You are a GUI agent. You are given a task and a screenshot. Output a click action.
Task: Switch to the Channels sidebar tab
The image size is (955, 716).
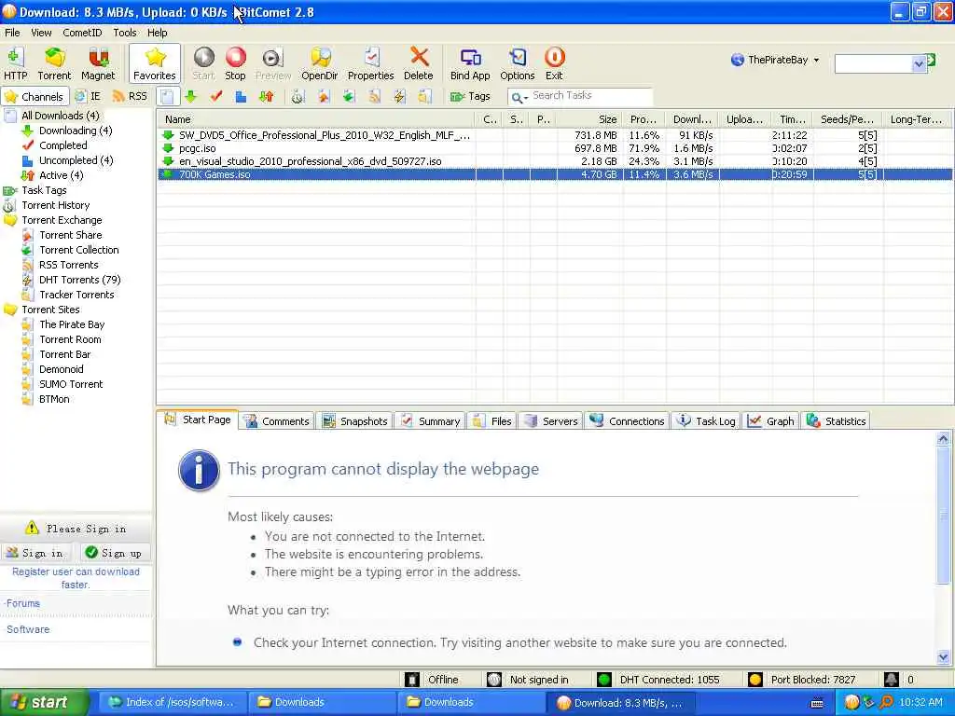[35, 96]
